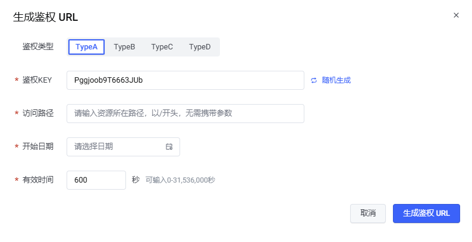Open the 请选择日期 date picker
The width and height of the screenshot is (472, 242).
(116, 147)
